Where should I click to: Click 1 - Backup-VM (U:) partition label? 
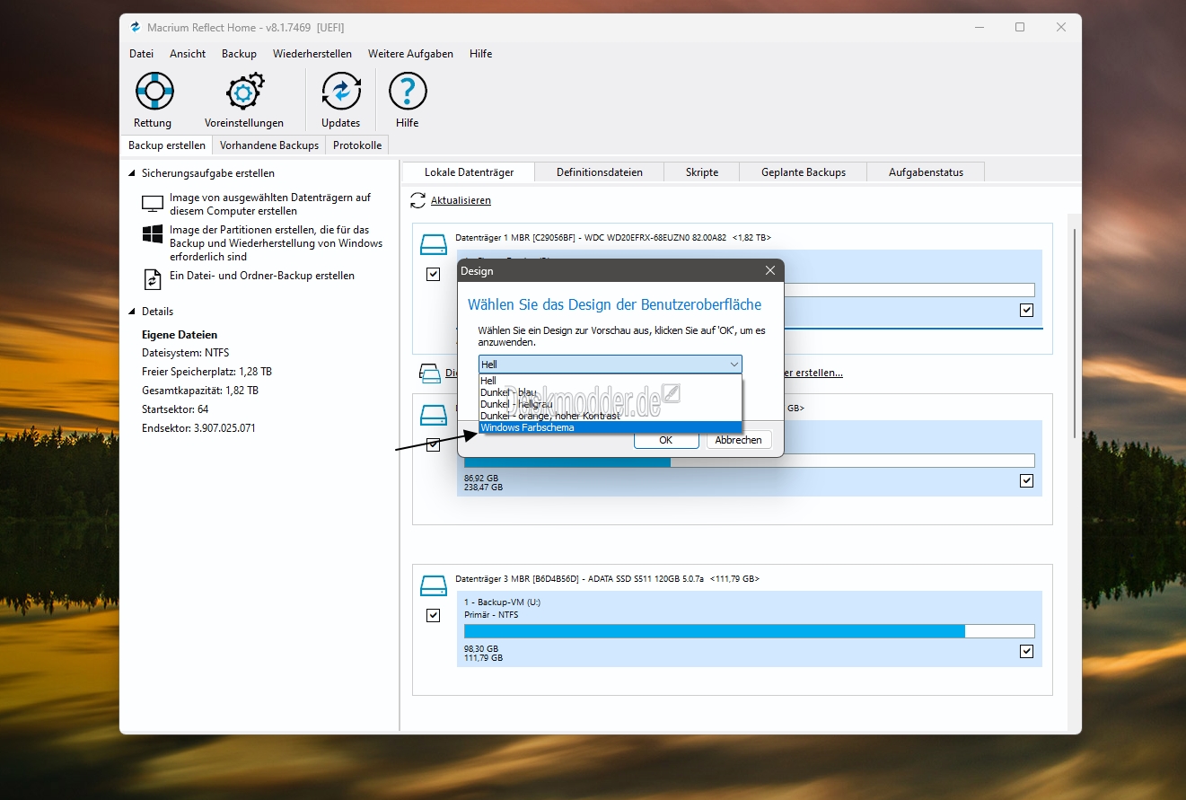pyautogui.click(x=502, y=602)
